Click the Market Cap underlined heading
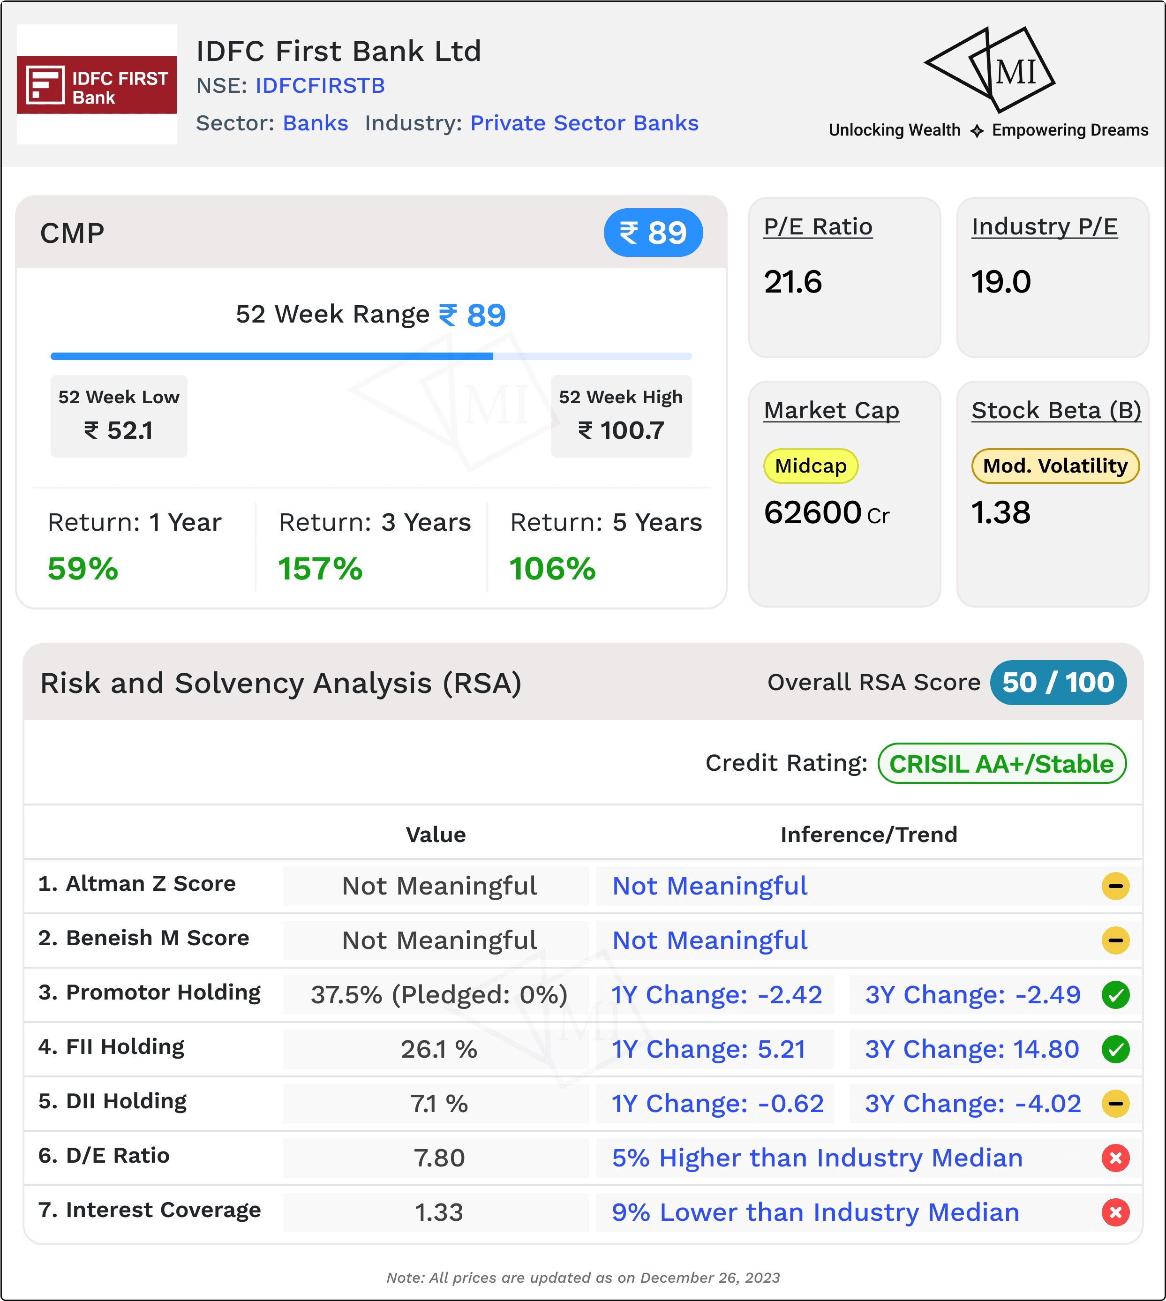This screenshot has width=1166, height=1301. click(x=832, y=411)
